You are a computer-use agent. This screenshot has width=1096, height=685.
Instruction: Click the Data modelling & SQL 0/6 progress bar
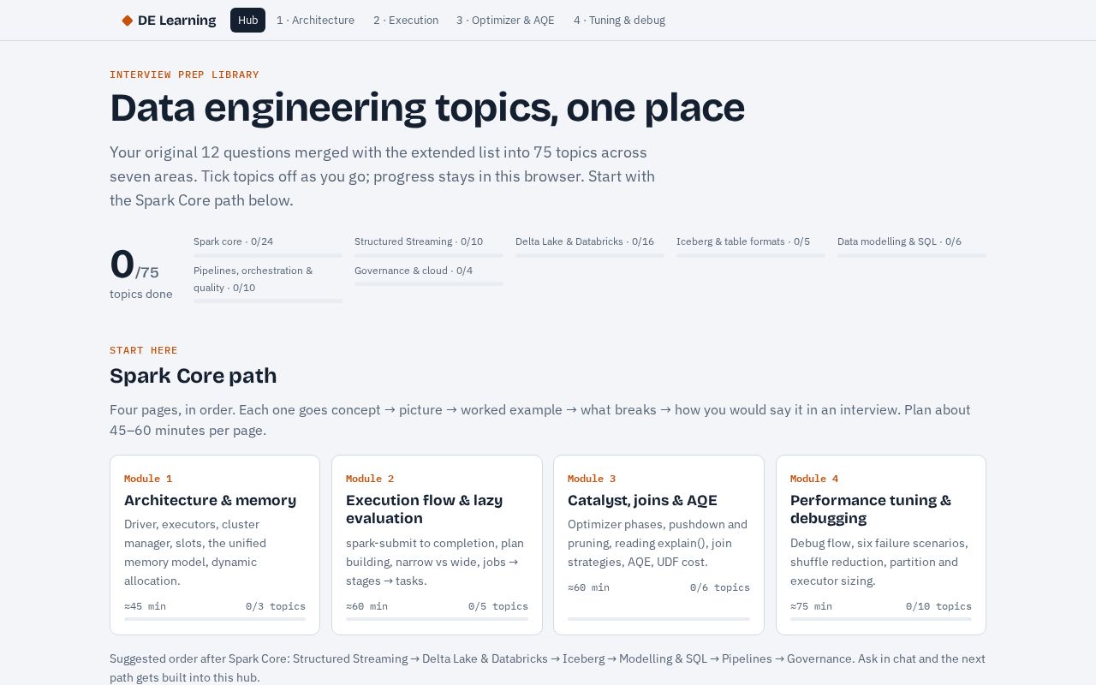click(912, 255)
